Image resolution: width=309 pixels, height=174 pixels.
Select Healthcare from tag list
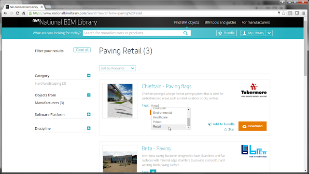[160, 117]
